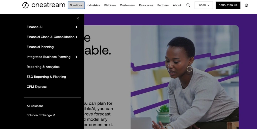Screen dimensions: 257x129
Task: Open the Resources menu
Action: coord(146,5)
